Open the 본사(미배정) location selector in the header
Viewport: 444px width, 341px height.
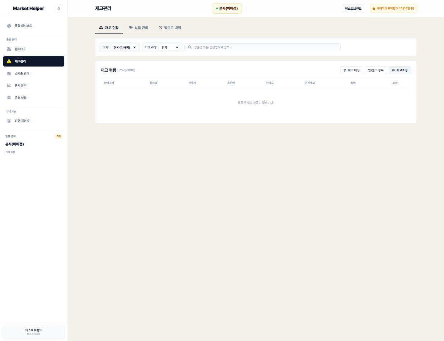point(227,8)
